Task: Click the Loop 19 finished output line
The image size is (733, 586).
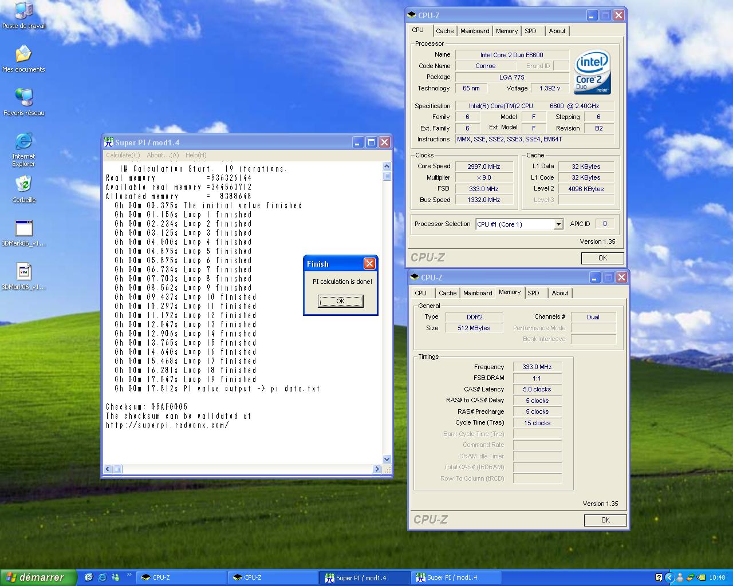Action: click(x=186, y=379)
